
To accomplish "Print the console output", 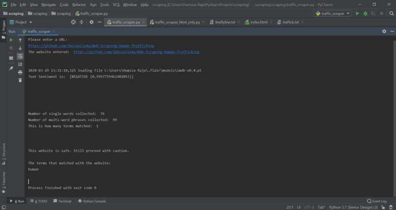I will [x=20, y=72].
